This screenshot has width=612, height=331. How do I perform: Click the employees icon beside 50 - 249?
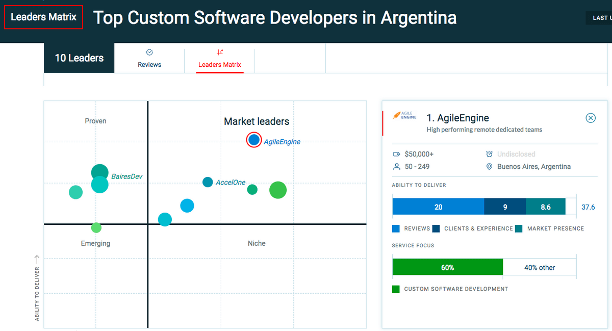click(x=396, y=167)
